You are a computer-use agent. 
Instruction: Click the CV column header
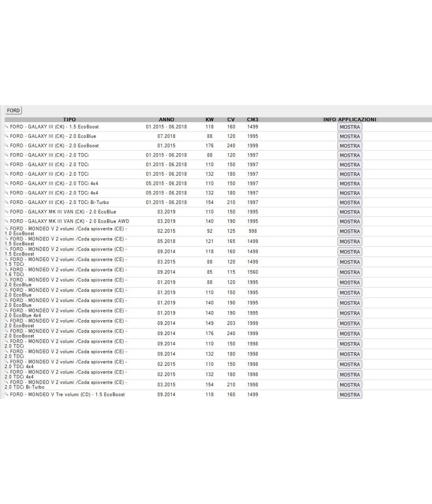231,120
